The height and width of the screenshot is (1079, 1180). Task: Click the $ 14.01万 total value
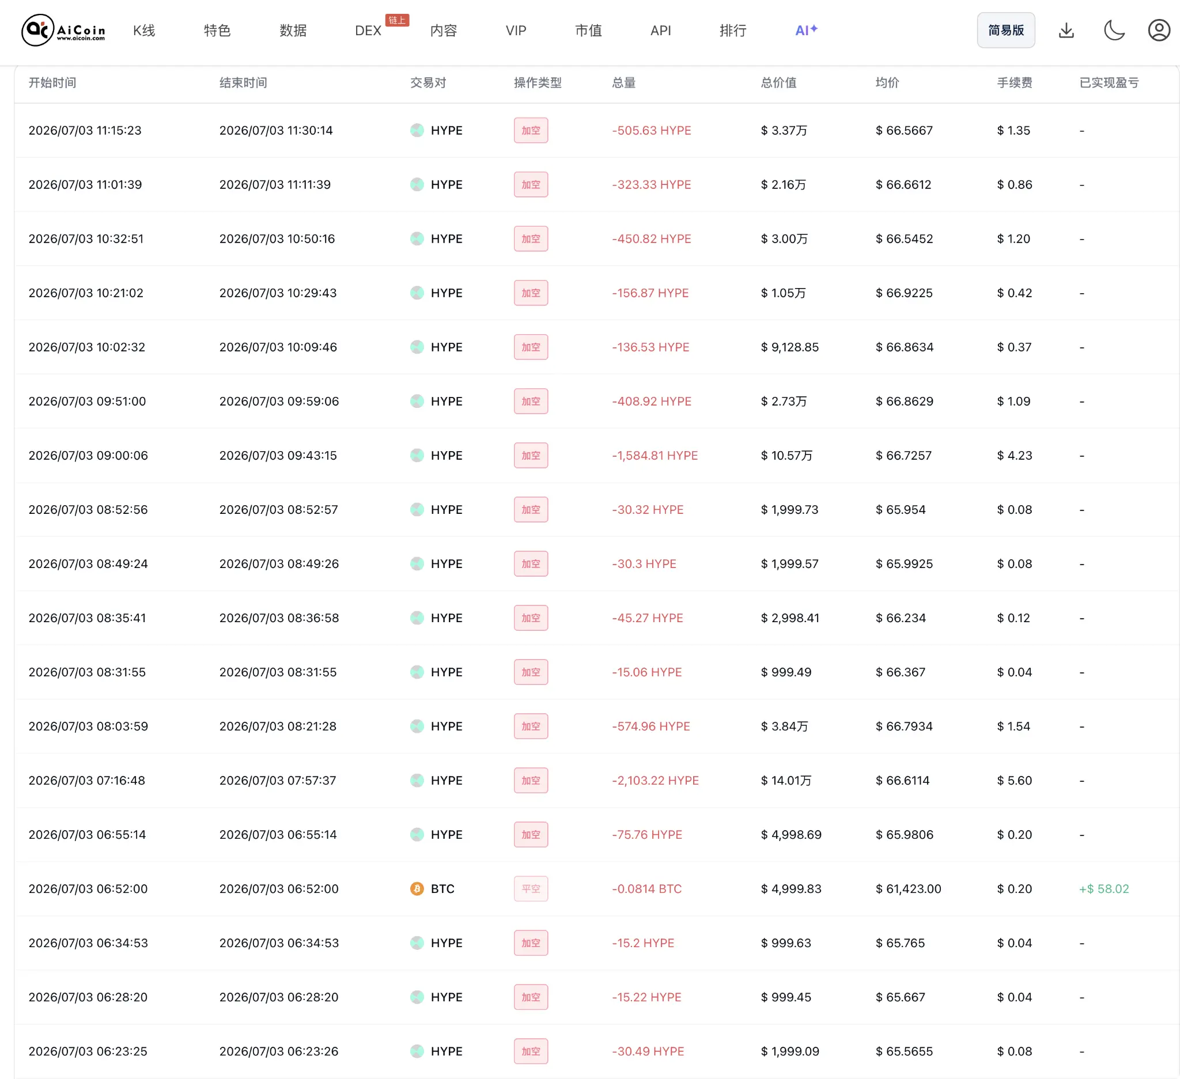click(x=786, y=780)
